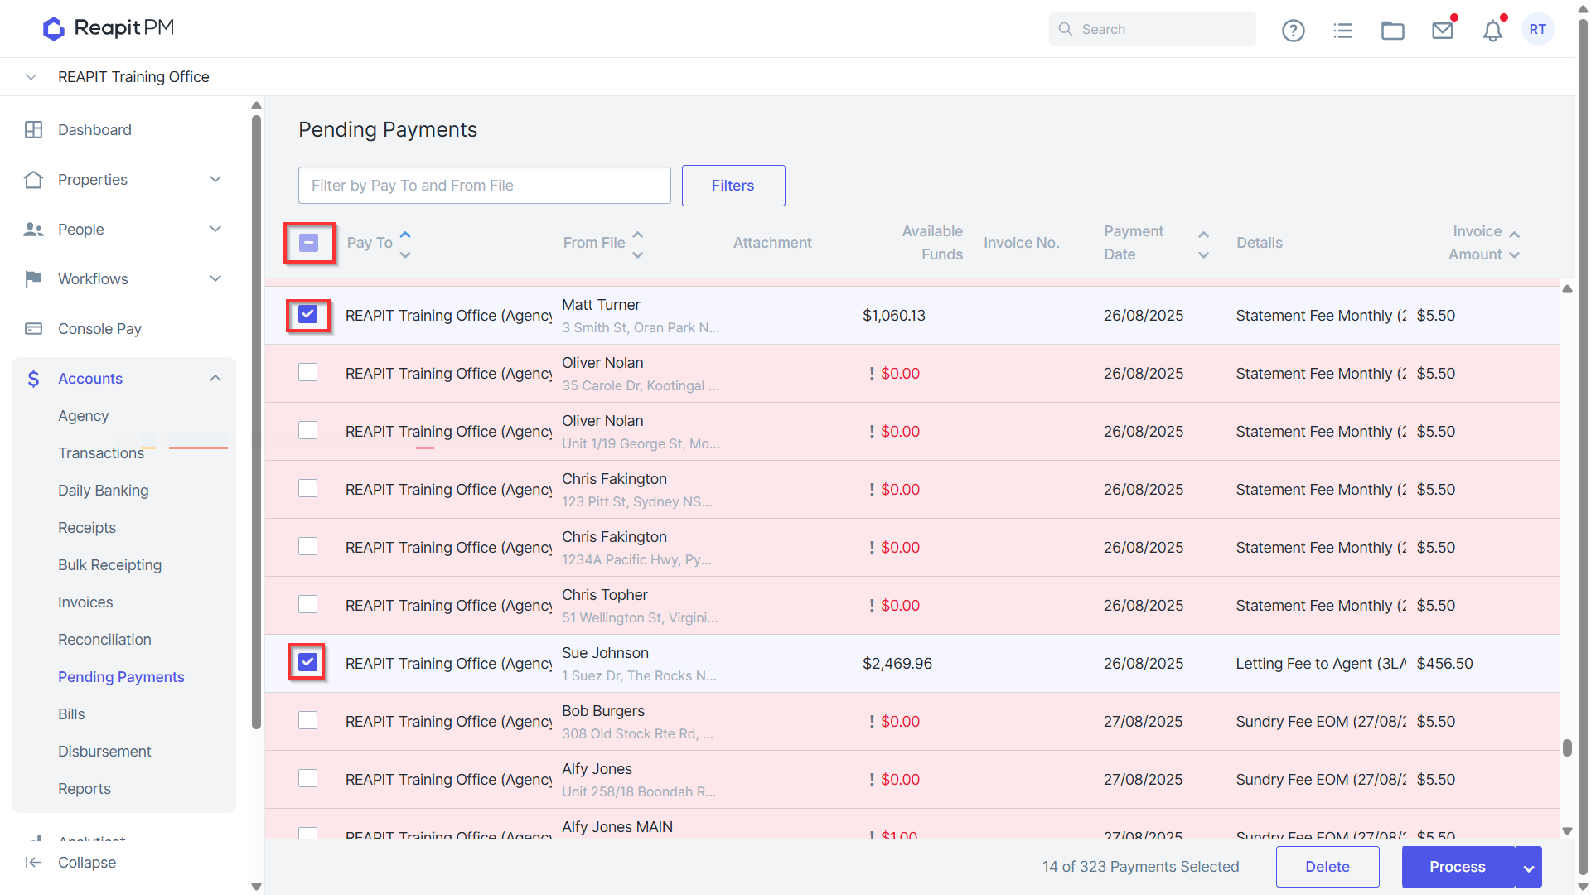Open the help question mark icon
The width and height of the screenshot is (1591, 895).
pyautogui.click(x=1293, y=30)
